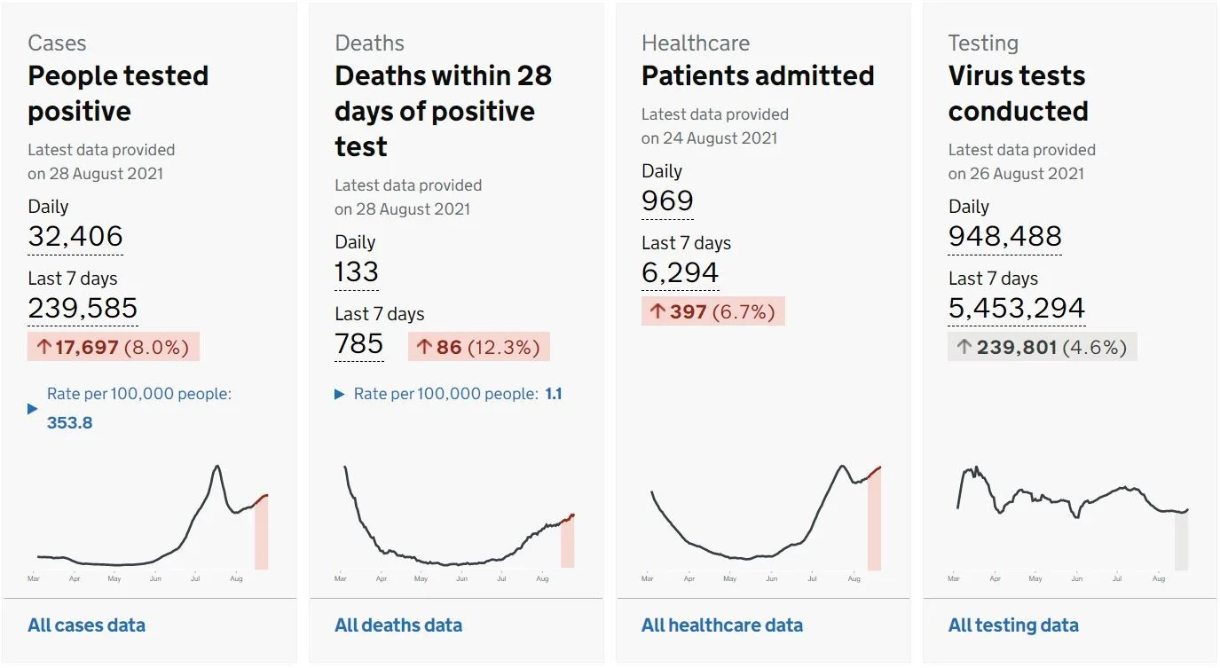
Task: Click the 7-day admissions figure 6,294
Action: [681, 273]
